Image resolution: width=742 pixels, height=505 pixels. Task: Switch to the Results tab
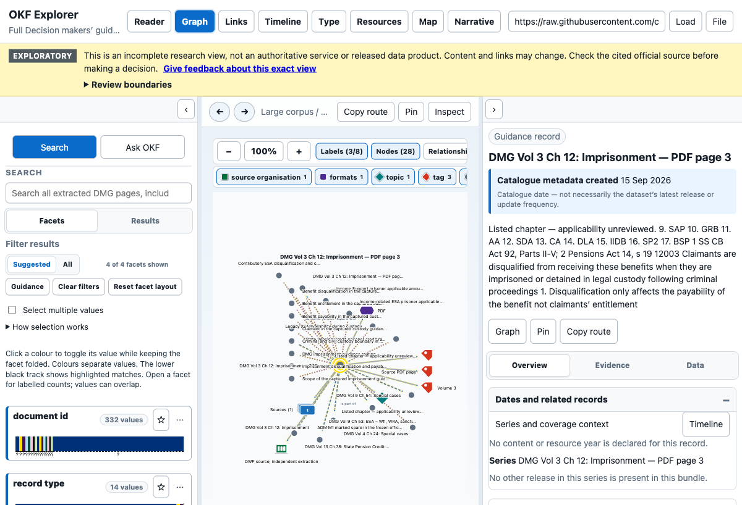coord(145,221)
